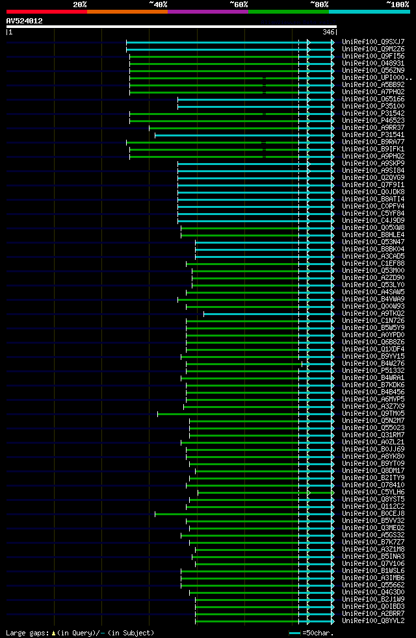Open UniRef100_Q55662 entry

[373, 585]
